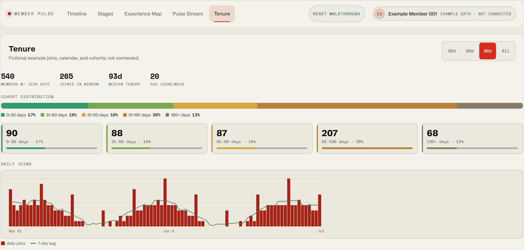Select the All time window
The height and width of the screenshot is (250, 524).
505,51
